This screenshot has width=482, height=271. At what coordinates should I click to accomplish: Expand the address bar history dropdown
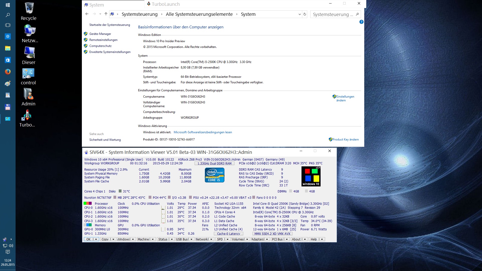[299, 14]
